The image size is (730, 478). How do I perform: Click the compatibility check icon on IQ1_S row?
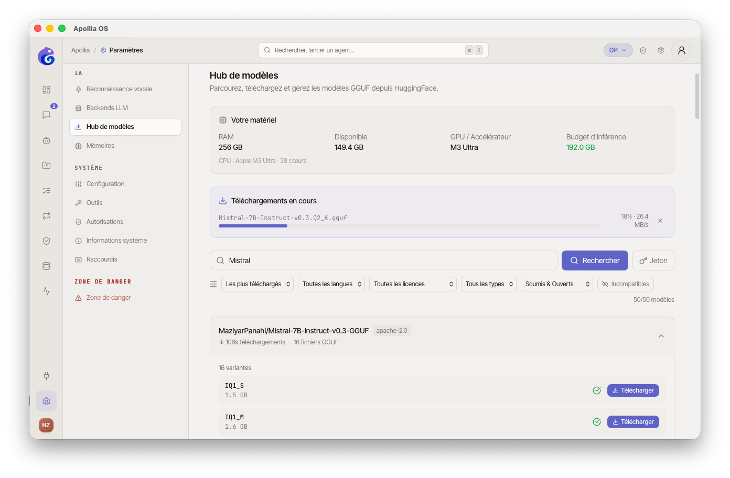pyautogui.click(x=597, y=390)
